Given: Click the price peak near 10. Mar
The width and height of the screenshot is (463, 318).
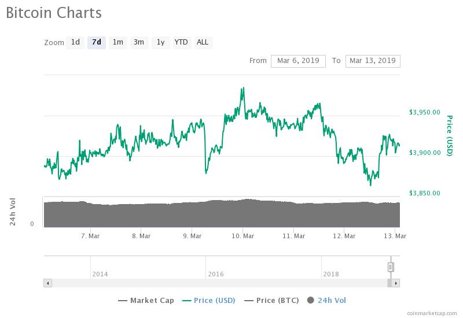Looking at the screenshot, I should (x=243, y=88).
